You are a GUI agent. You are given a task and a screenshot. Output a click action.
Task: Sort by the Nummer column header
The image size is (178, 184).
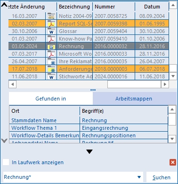[x=105, y=7]
